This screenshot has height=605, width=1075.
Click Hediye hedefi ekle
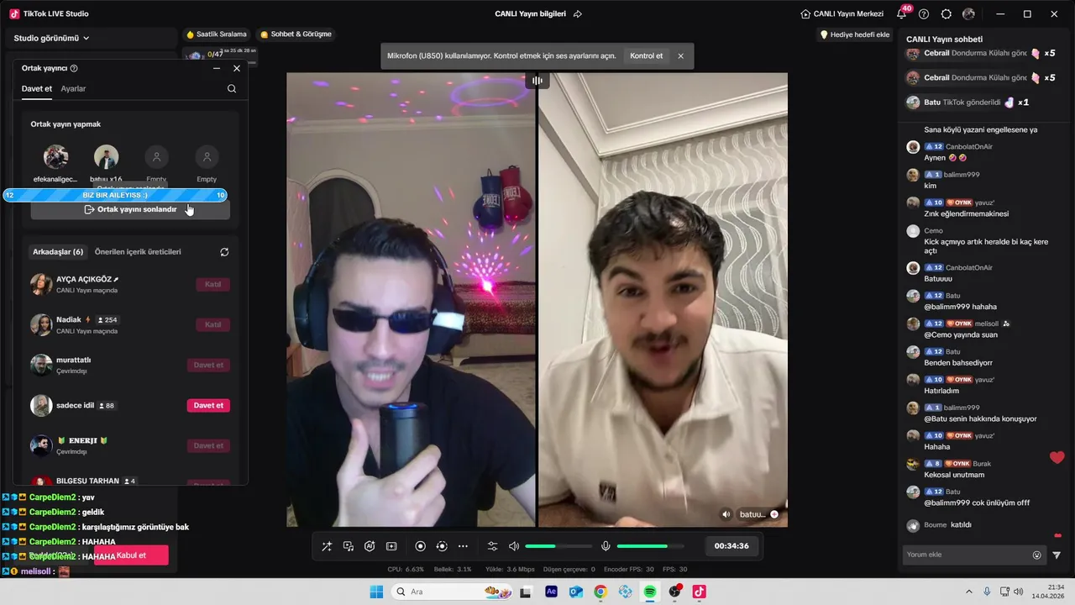[854, 34]
